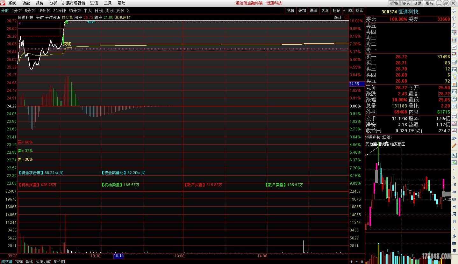Click the up arrow previous stock icon
Screen dimensions: 458x264
pos(454,18)
